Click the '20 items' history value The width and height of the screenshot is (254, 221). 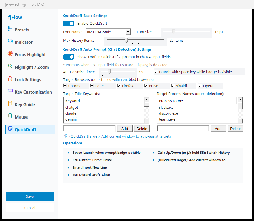176,40
